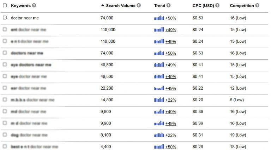
Task: Click trend sparkline in 8,100 volume row
Action: [x=159, y=135]
